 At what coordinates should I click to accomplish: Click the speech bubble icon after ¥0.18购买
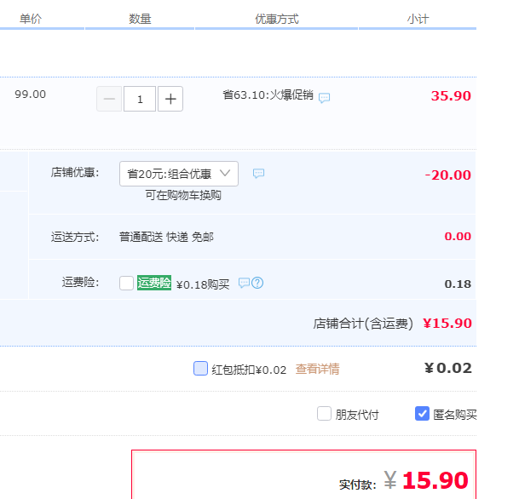[244, 284]
